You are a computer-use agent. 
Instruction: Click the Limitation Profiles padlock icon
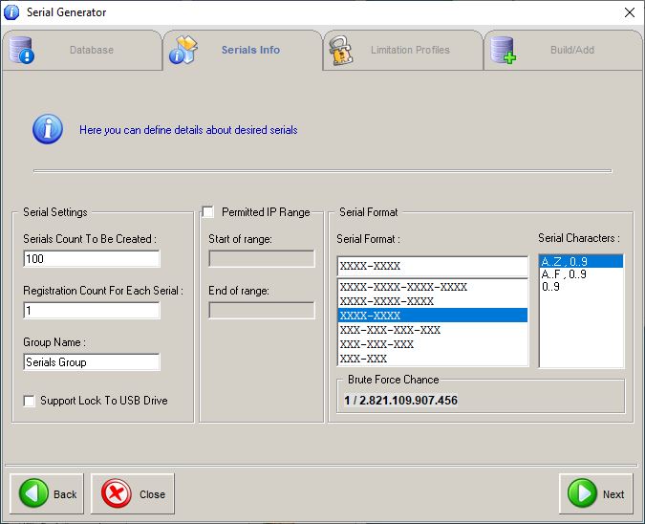(341, 51)
